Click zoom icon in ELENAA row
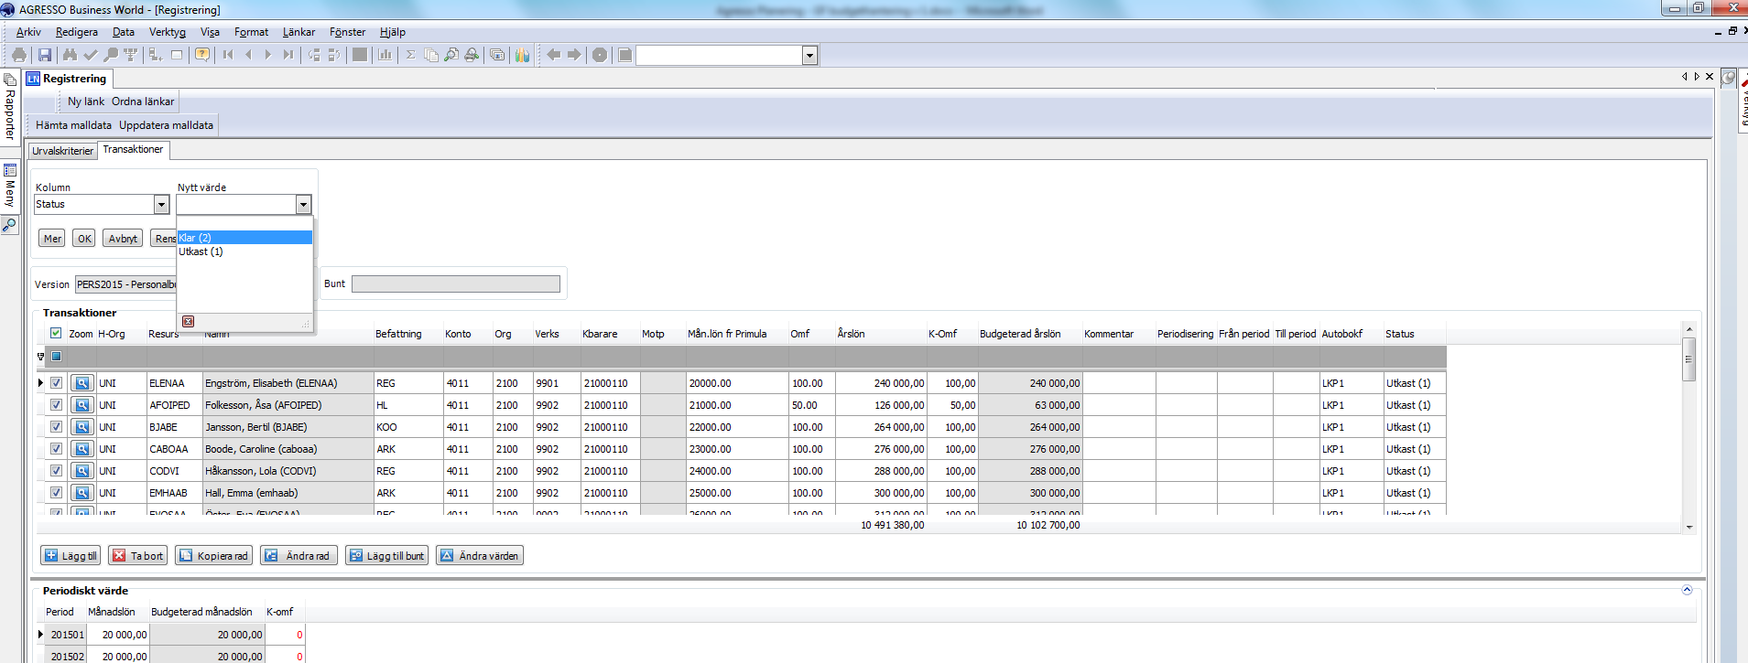The image size is (1748, 663). 81,383
